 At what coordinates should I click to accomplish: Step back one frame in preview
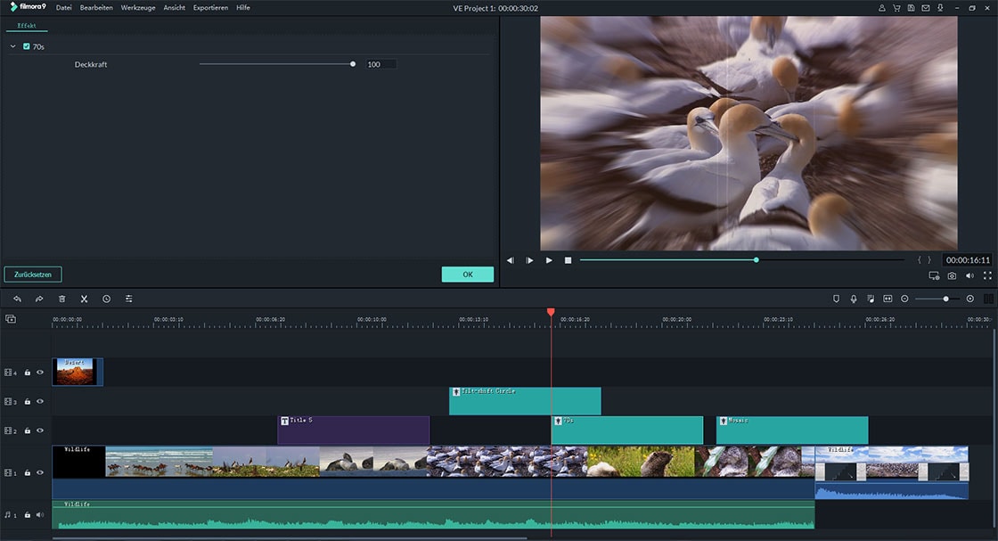[x=511, y=260]
